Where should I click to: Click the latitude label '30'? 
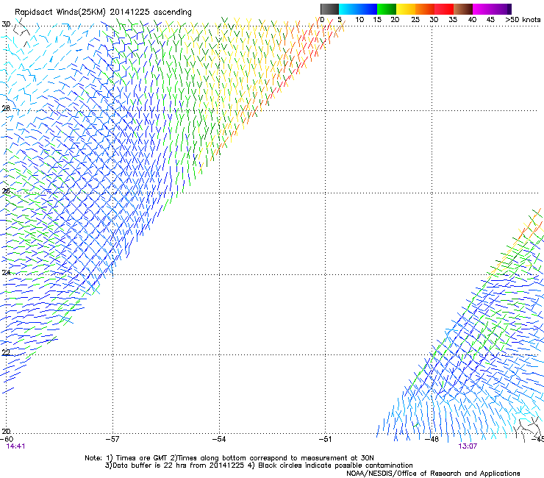click(x=6, y=24)
